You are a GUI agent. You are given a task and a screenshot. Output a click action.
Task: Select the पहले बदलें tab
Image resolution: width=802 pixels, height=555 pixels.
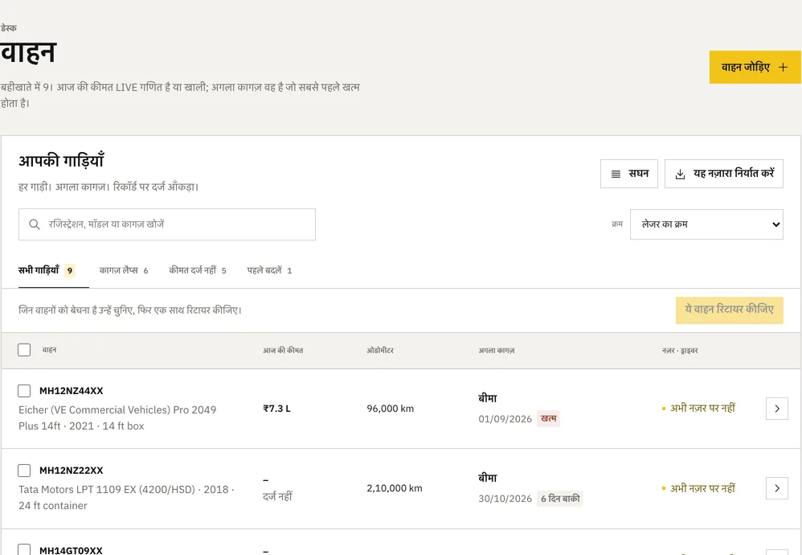click(x=269, y=270)
